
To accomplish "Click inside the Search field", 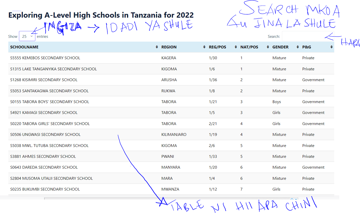I will pyautogui.click(x=308, y=36).
